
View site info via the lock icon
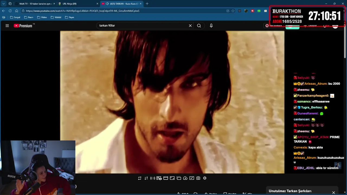(x=23, y=11)
